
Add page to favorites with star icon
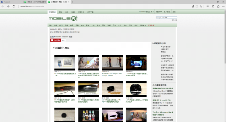click(x=201, y=6)
